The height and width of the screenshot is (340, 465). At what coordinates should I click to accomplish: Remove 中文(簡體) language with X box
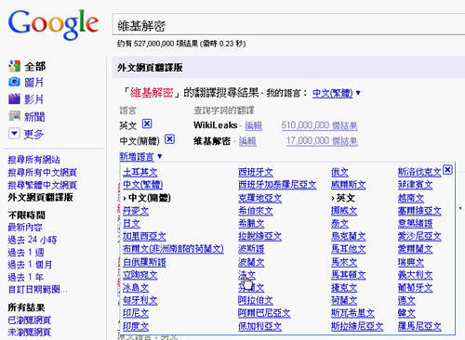(169, 139)
